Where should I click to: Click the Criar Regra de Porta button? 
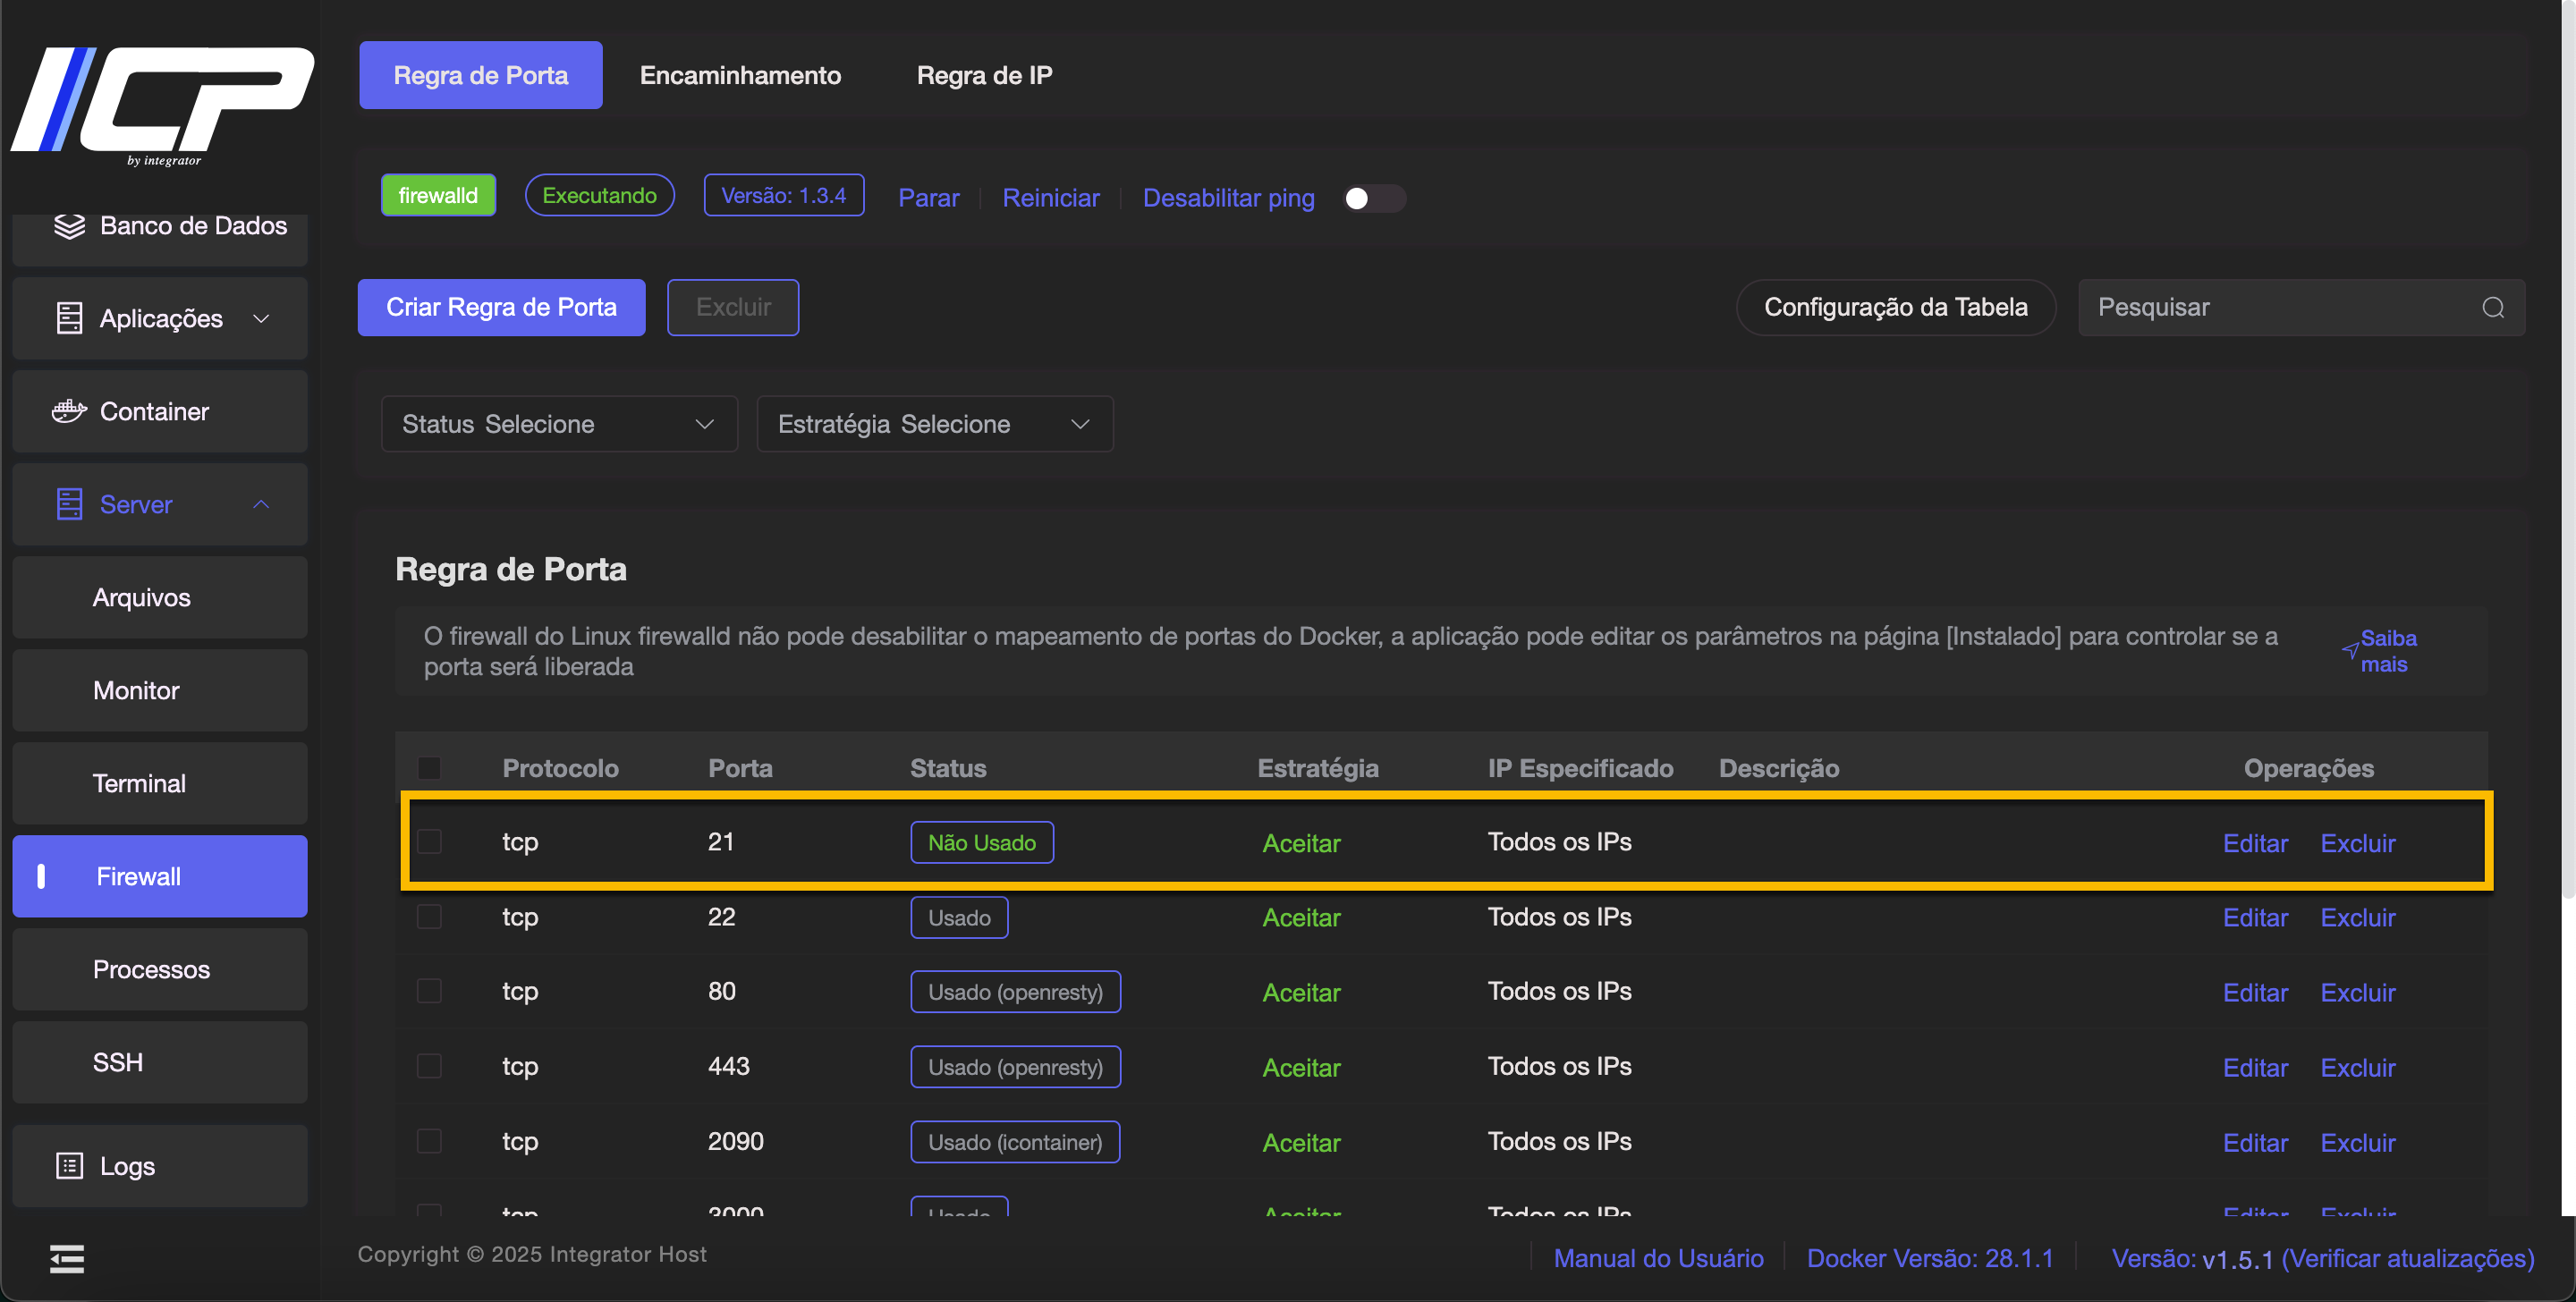click(x=501, y=308)
